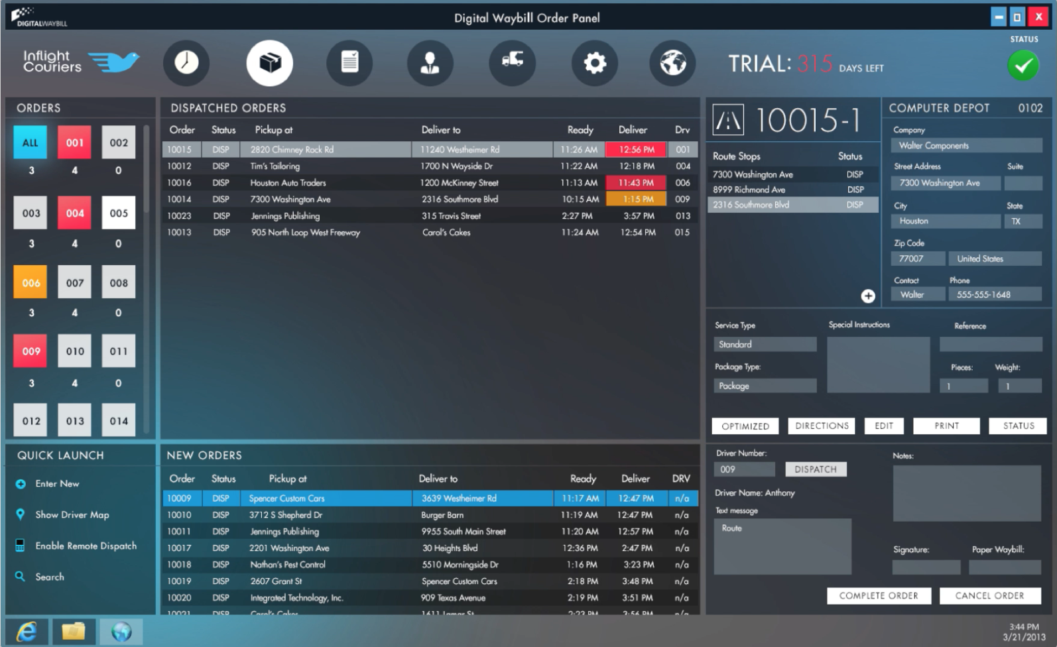Select the ALL orders filter tile
This screenshot has height=647, width=1057.
pos(31,143)
